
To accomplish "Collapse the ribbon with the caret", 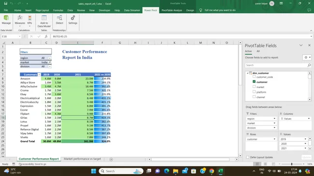I will [311, 30].
